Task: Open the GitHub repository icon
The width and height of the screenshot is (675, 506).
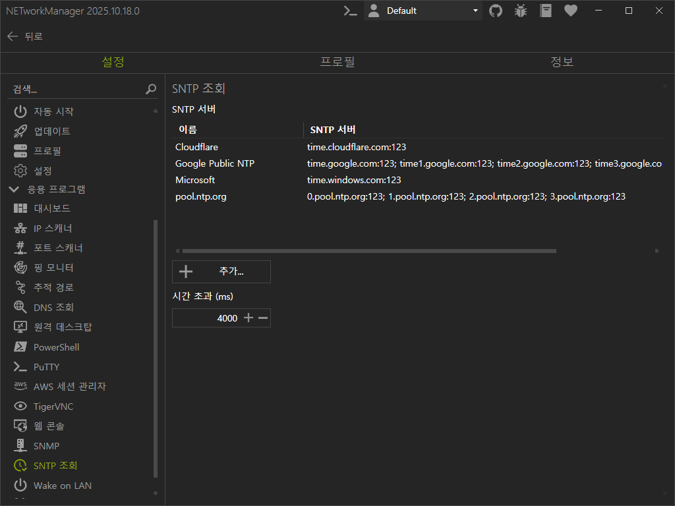Action: (496, 11)
